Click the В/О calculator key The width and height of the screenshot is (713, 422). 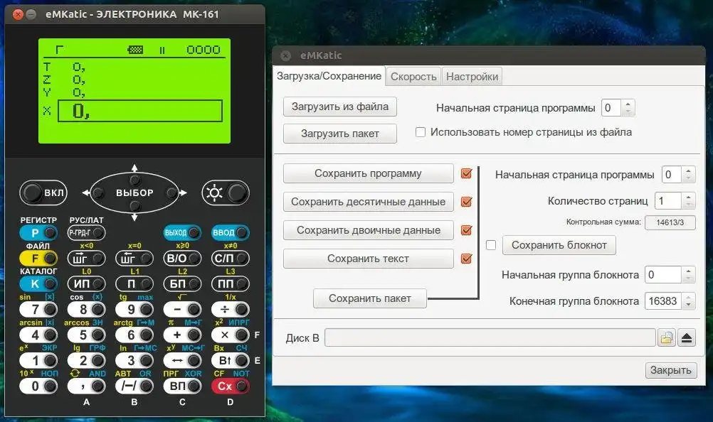point(182,258)
